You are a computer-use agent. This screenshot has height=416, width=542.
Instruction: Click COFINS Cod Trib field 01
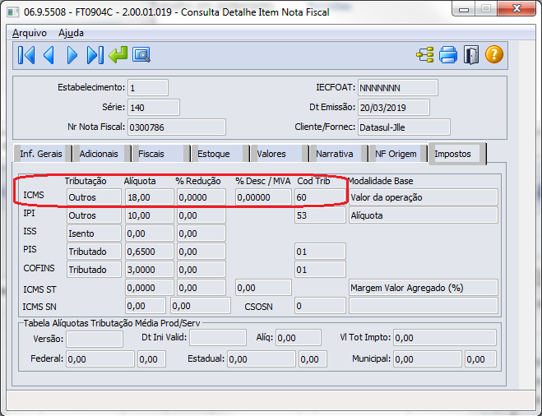click(320, 269)
